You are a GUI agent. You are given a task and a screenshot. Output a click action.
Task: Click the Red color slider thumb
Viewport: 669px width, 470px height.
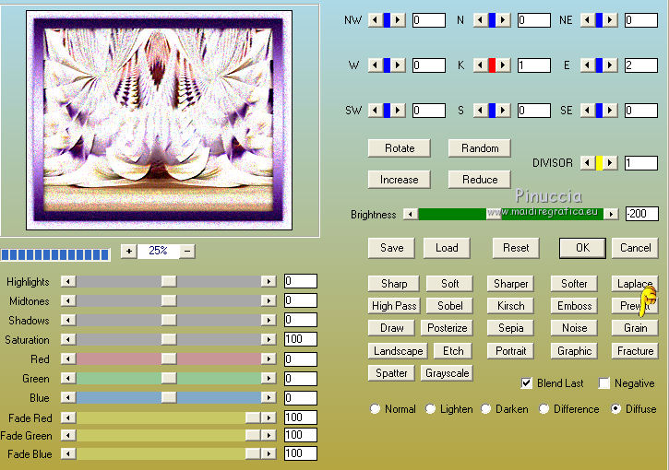[169, 358]
